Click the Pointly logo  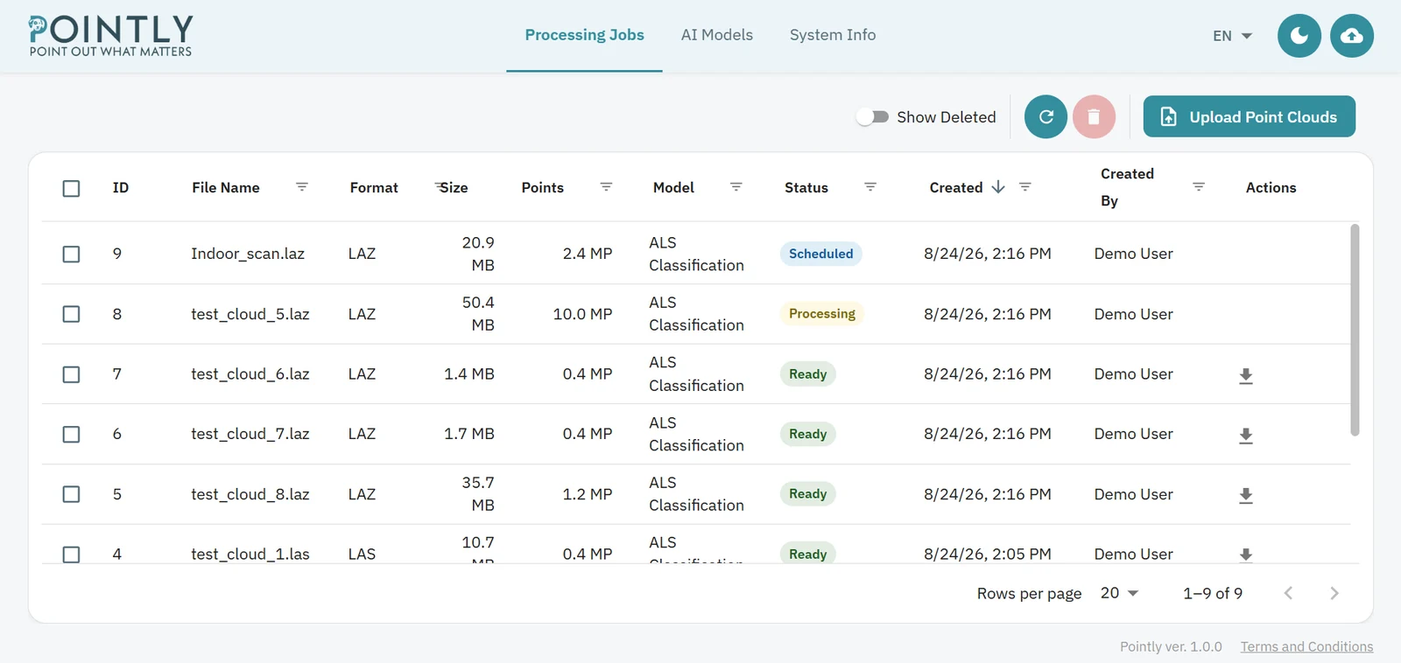click(110, 36)
